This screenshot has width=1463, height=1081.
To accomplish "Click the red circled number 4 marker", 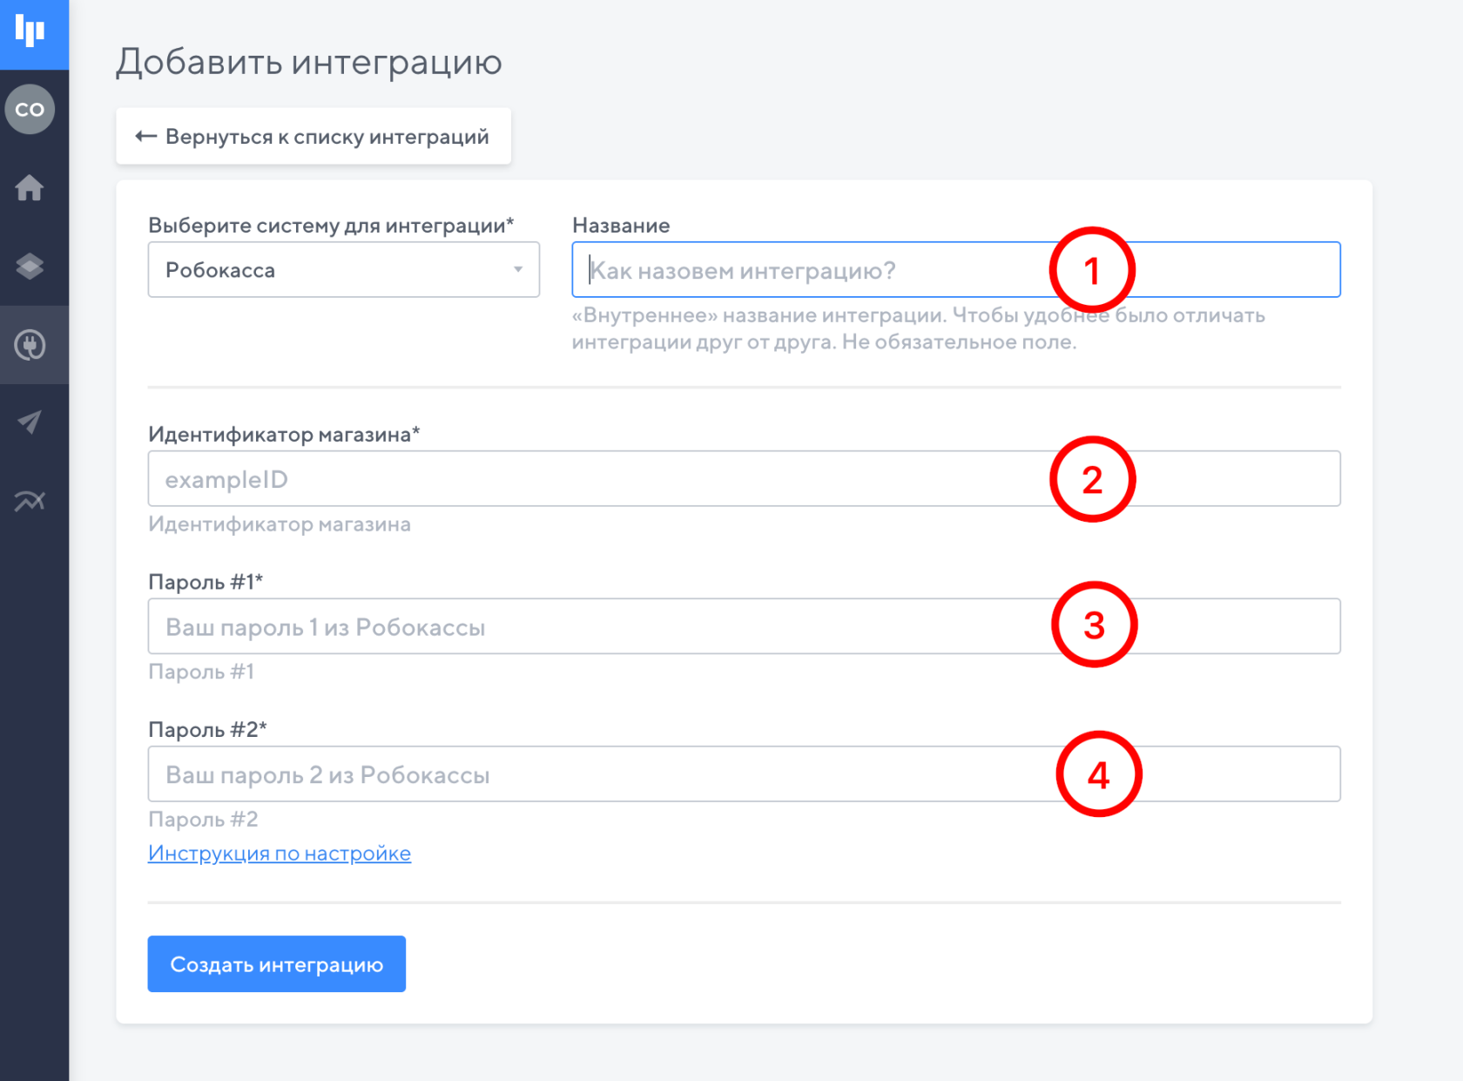I will coord(1098,774).
